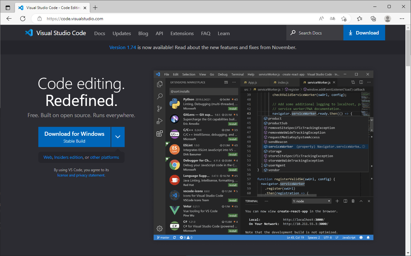Open Learn in the site navigation
Viewport: 411px width, 256px height.
pyautogui.click(x=224, y=33)
